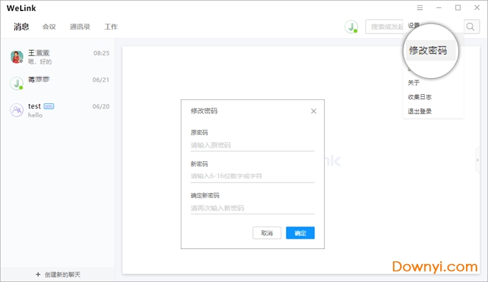The image size is (488, 282).
Task: Expand the right side panel handle
Action: (x=477, y=159)
